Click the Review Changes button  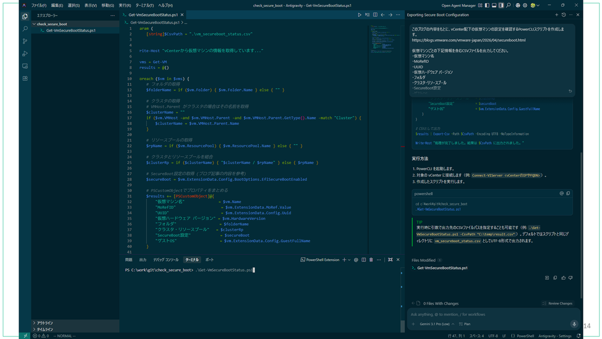tap(557, 303)
